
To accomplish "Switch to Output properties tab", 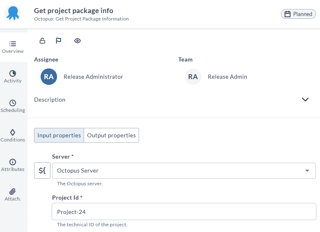I will pyautogui.click(x=112, y=135).
